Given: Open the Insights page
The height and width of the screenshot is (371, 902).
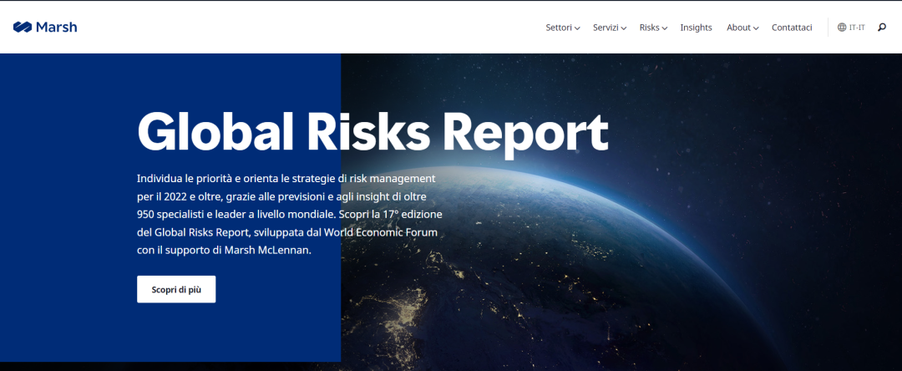Looking at the screenshot, I should [x=696, y=28].
